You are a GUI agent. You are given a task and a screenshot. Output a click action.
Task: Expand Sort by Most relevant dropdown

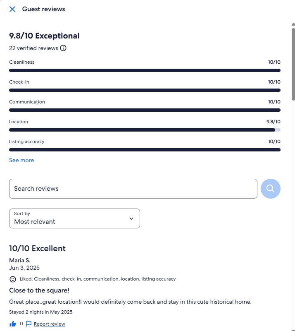tap(74, 218)
